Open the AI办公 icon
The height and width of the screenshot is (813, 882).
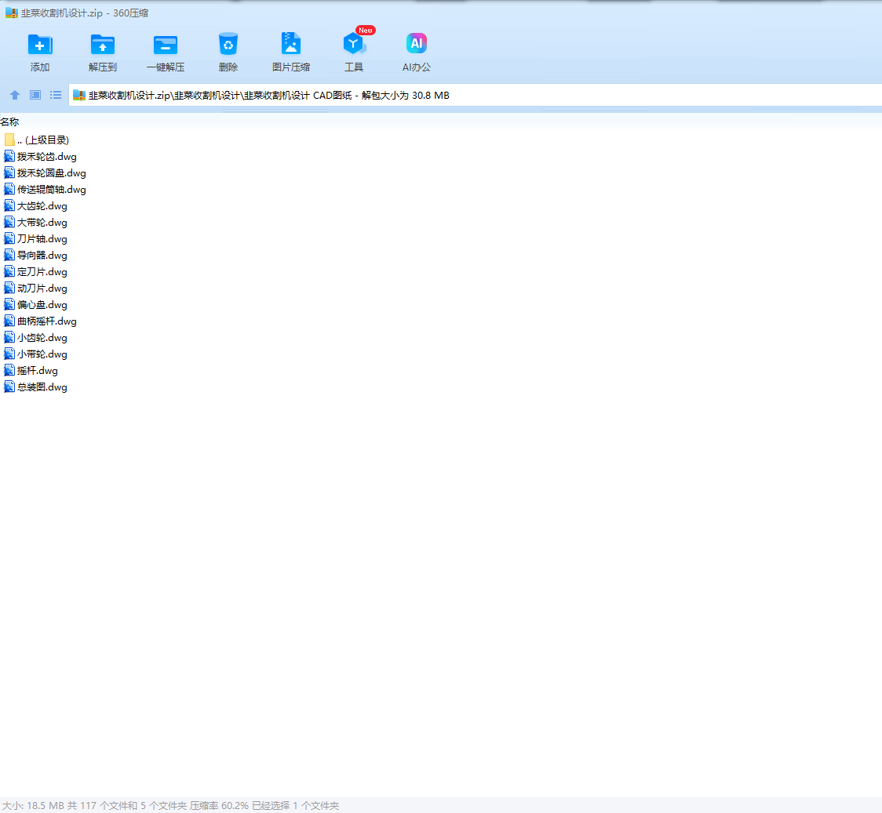point(416,43)
